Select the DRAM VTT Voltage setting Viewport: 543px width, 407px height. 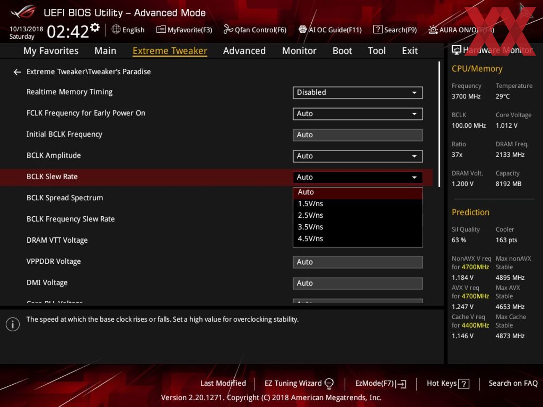coord(57,240)
